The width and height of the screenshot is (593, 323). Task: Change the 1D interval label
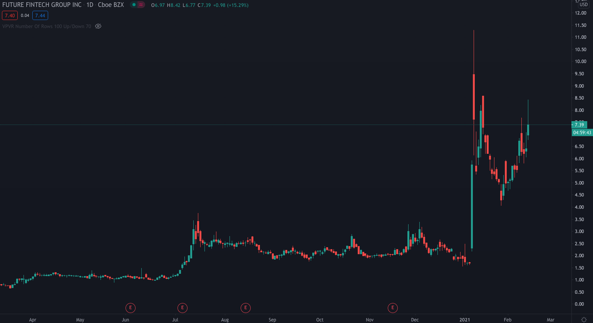coord(90,5)
